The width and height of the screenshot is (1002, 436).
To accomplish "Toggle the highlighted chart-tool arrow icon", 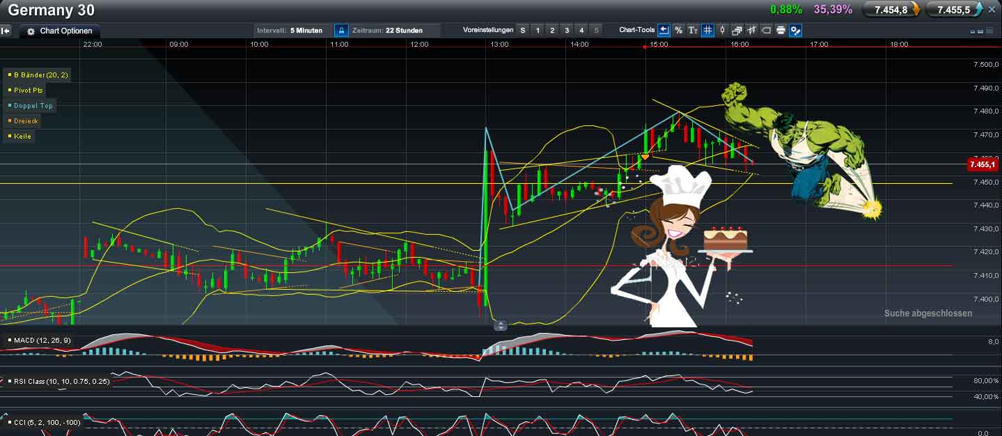I will pyautogui.click(x=664, y=30).
